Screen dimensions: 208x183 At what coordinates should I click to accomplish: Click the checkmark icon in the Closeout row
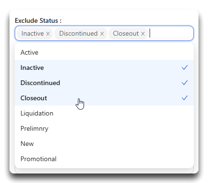click(185, 98)
